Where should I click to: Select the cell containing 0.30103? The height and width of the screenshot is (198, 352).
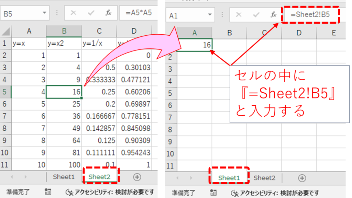pyautogui.click(x=134, y=68)
